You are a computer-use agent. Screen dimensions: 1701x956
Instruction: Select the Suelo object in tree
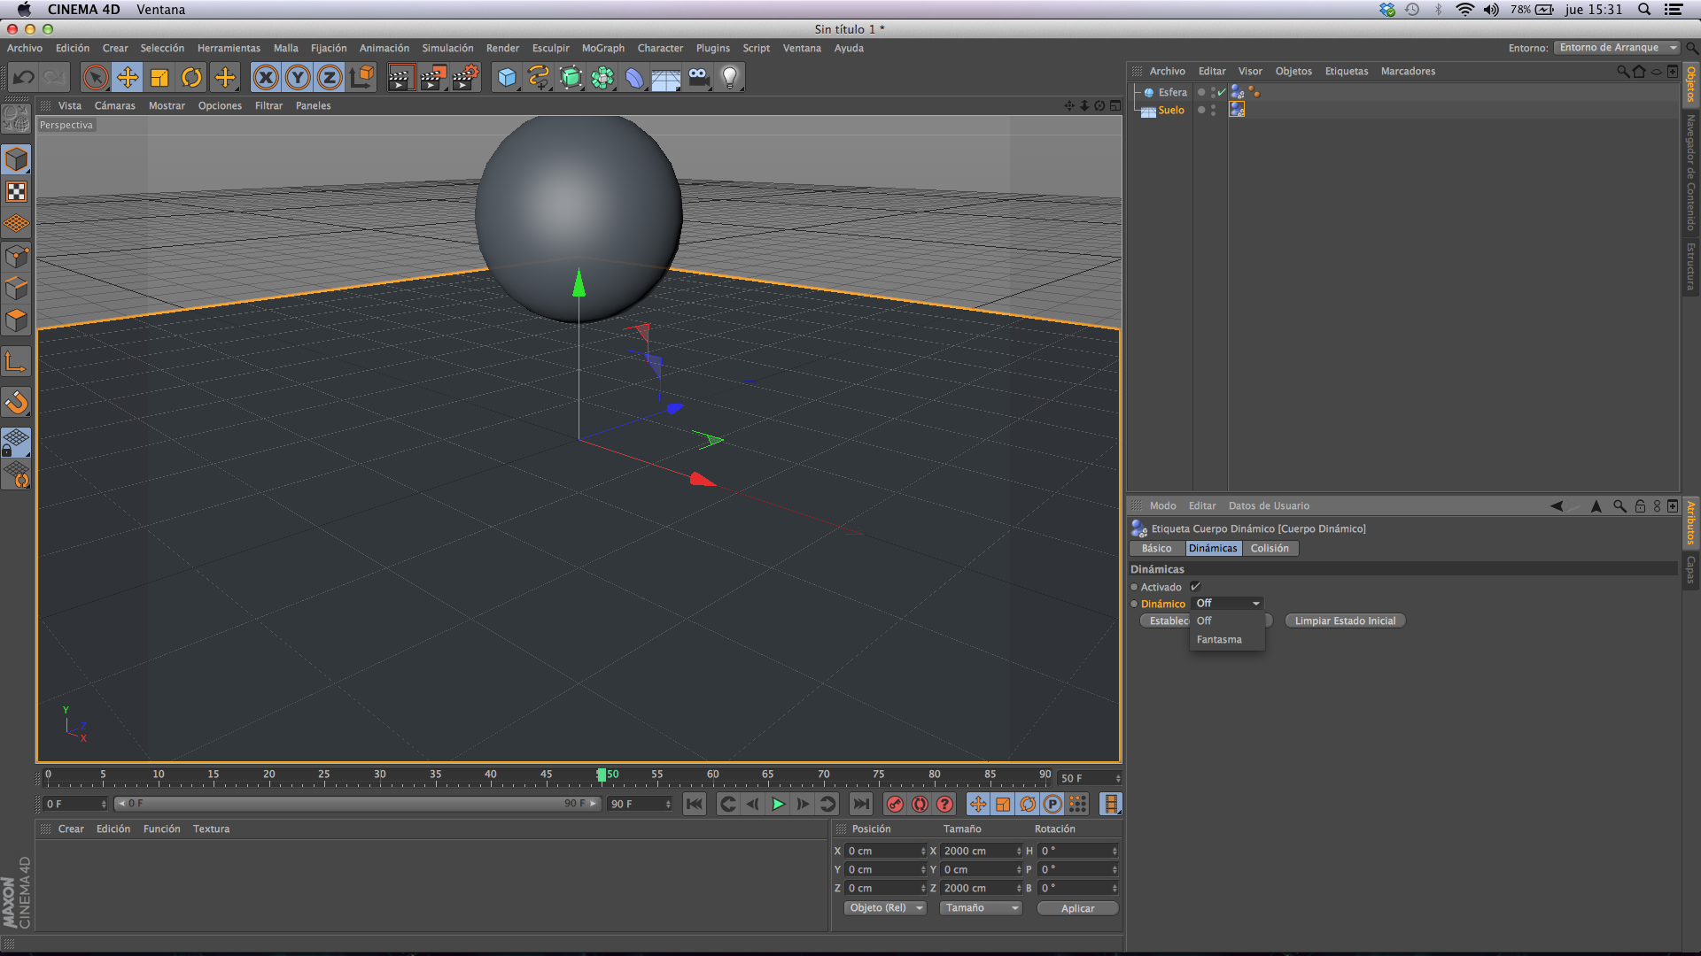[x=1170, y=111]
